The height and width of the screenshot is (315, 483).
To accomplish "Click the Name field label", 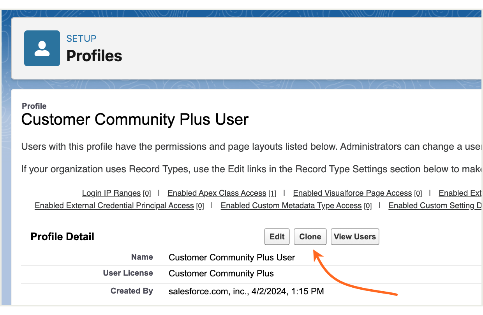I will [142, 257].
